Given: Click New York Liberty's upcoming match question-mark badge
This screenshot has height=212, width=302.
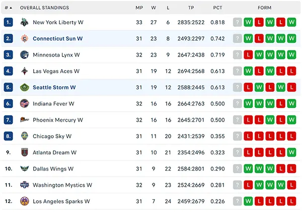Looking at the screenshot, I should click(237, 22).
